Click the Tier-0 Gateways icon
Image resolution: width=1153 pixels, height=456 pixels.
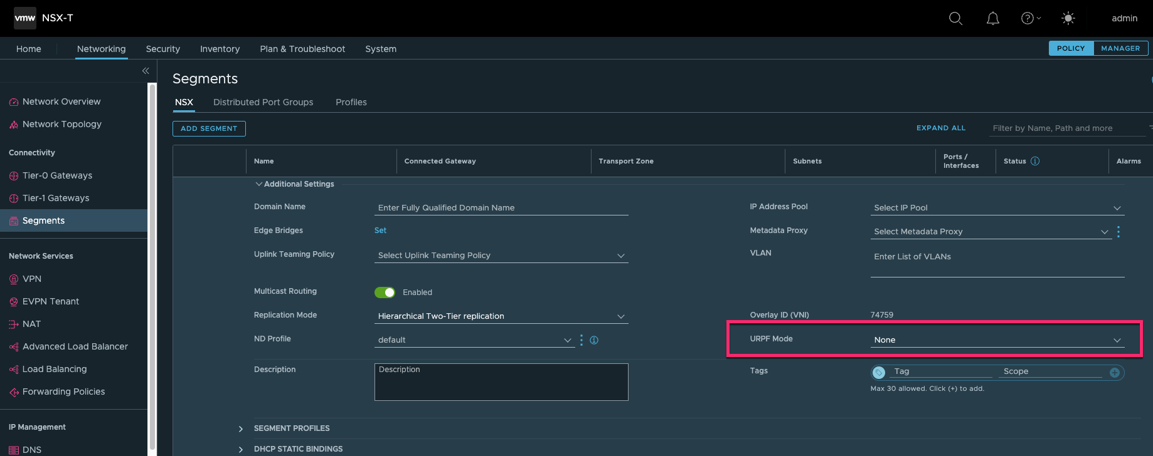[x=14, y=176]
